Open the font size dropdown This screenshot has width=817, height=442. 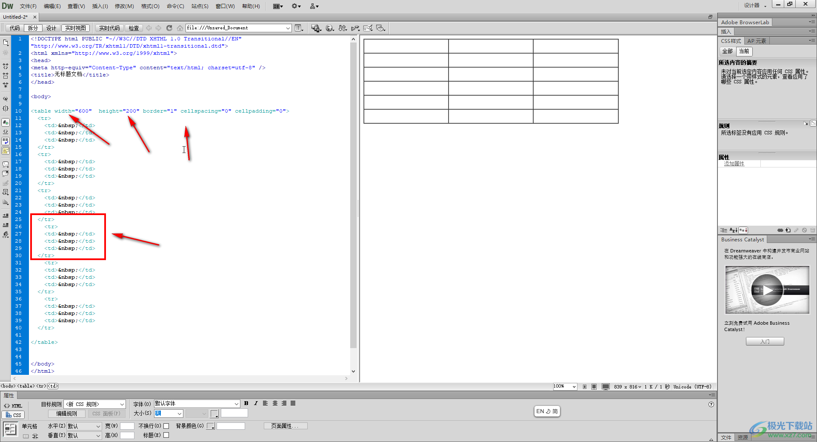[x=180, y=414]
